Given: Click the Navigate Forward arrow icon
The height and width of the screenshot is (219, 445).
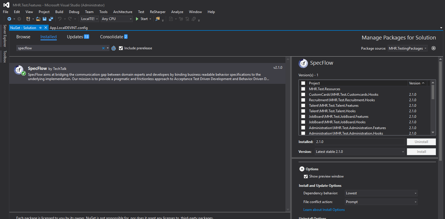Looking at the screenshot, I should click(19, 19).
